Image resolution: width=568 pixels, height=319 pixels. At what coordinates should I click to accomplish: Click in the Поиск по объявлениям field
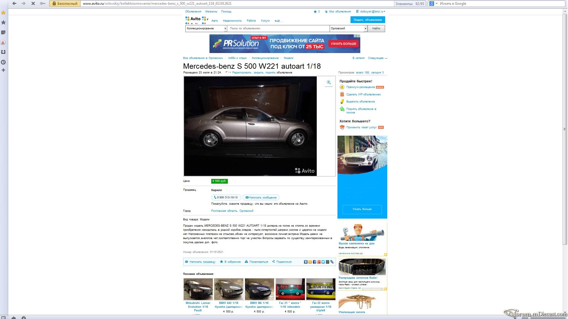(278, 28)
